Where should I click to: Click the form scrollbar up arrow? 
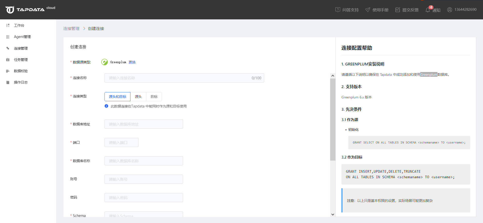tap(333, 76)
